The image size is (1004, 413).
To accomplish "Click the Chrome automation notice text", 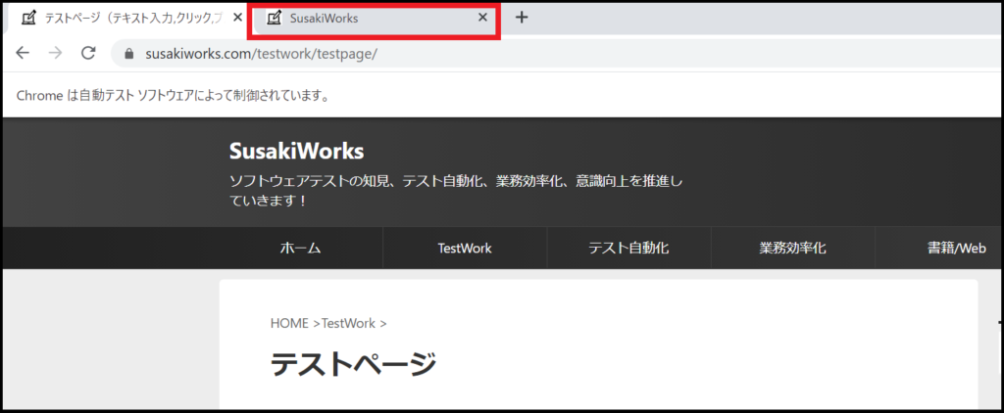I will 173,96.
